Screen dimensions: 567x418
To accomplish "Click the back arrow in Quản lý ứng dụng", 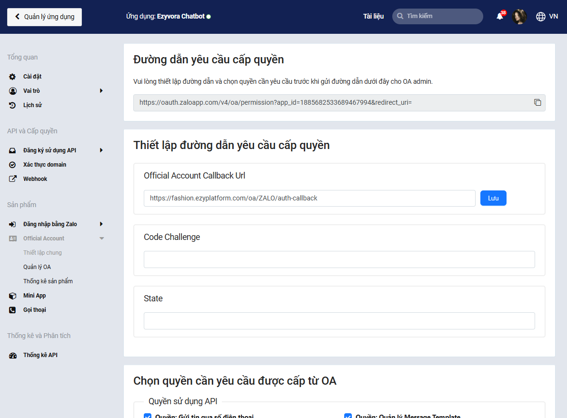I will [x=17, y=17].
